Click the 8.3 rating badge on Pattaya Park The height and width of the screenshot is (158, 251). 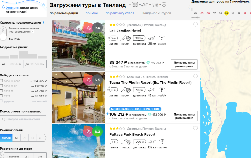pos(97,132)
